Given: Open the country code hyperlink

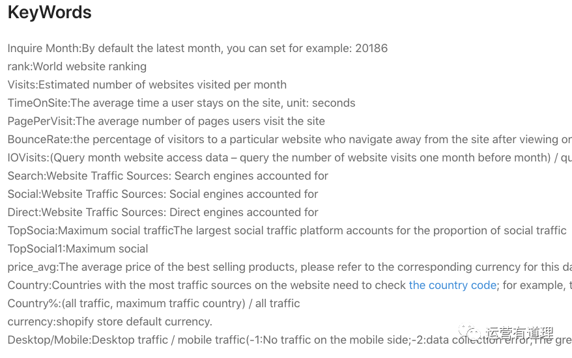Looking at the screenshot, I should pos(452,285).
